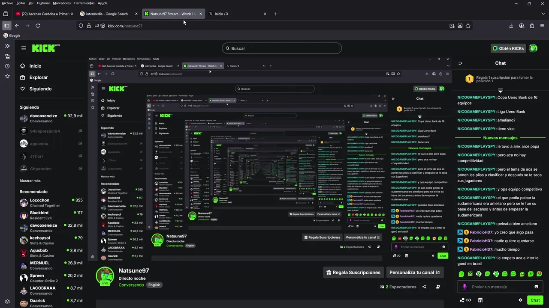Image resolution: width=549 pixels, height=308 pixels.
Task: Open recommended channel Locochon
Action: tap(51, 202)
